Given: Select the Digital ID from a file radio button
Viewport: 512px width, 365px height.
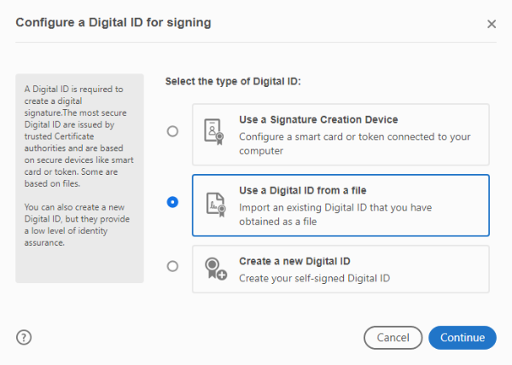Looking at the screenshot, I should point(172,202).
